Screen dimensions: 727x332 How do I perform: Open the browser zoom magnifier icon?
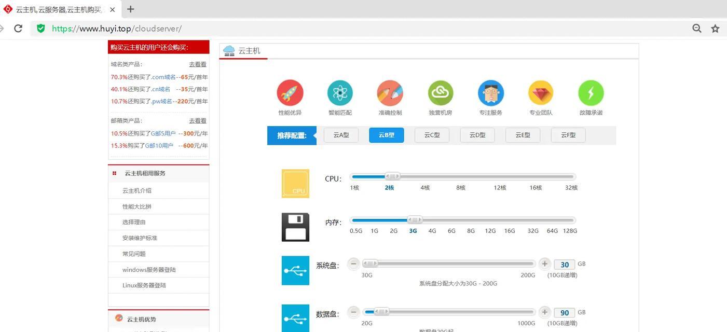coord(697,29)
